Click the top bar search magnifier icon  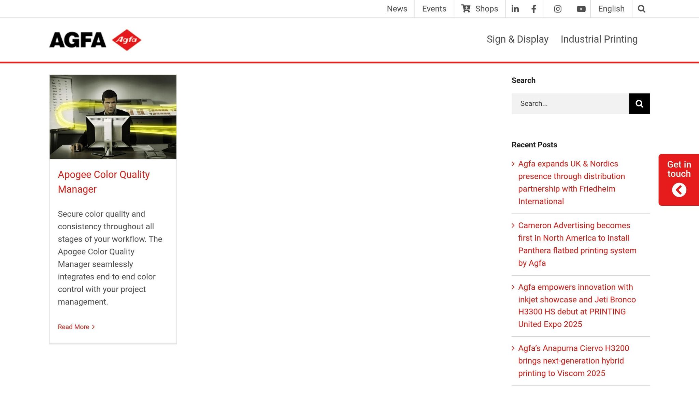(641, 9)
